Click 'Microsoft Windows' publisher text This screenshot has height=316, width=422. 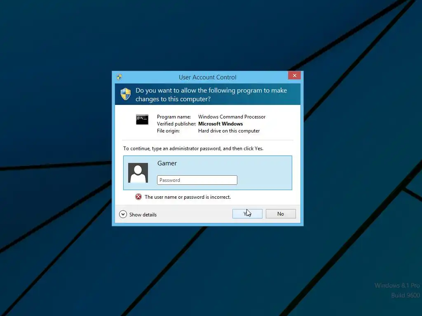pyautogui.click(x=220, y=124)
